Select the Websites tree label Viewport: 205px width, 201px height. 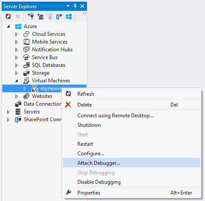pyautogui.click(x=42, y=96)
